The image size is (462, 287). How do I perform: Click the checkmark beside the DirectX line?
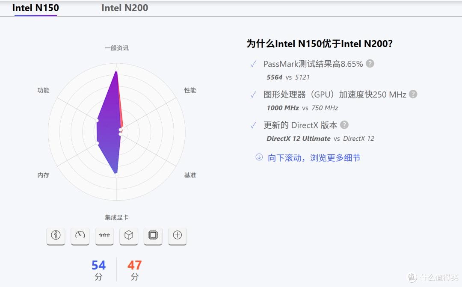pos(253,125)
